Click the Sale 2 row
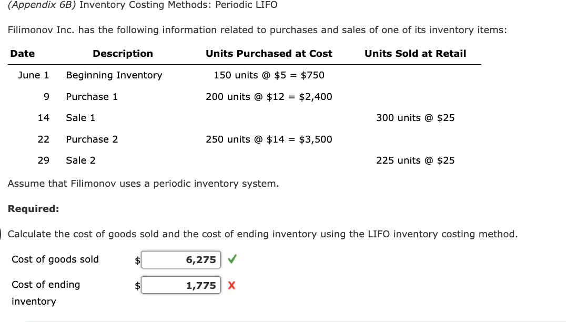 pyautogui.click(x=79, y=160)
